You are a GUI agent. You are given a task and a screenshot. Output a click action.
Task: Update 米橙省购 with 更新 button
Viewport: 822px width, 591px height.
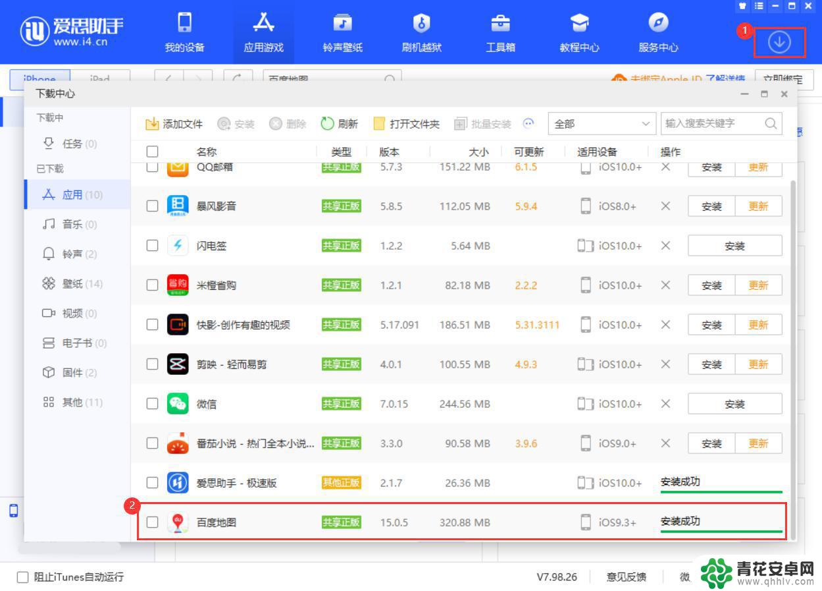(758, 285)
